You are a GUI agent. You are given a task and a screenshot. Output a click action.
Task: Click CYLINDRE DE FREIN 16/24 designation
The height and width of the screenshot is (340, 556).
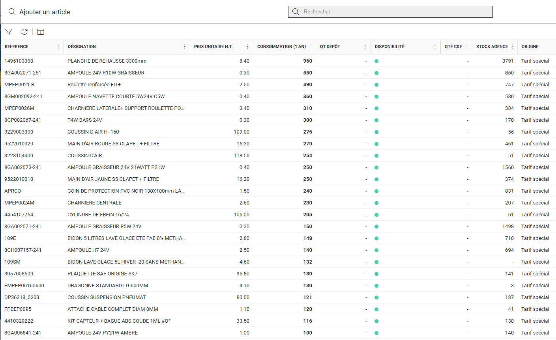98,215
